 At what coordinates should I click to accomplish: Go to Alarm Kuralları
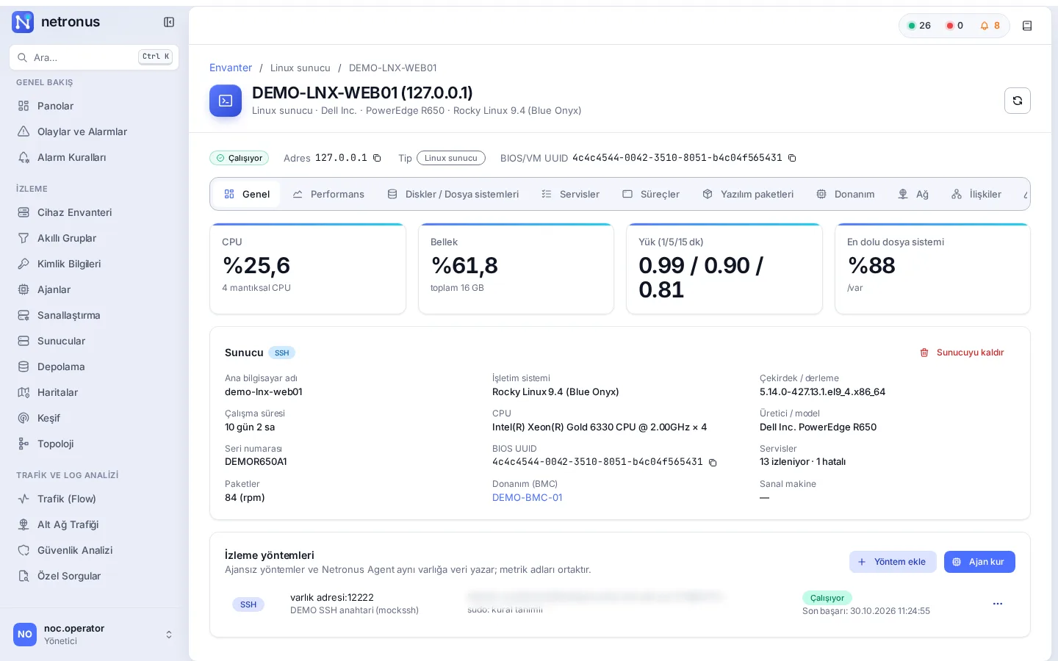click(94, 157)
